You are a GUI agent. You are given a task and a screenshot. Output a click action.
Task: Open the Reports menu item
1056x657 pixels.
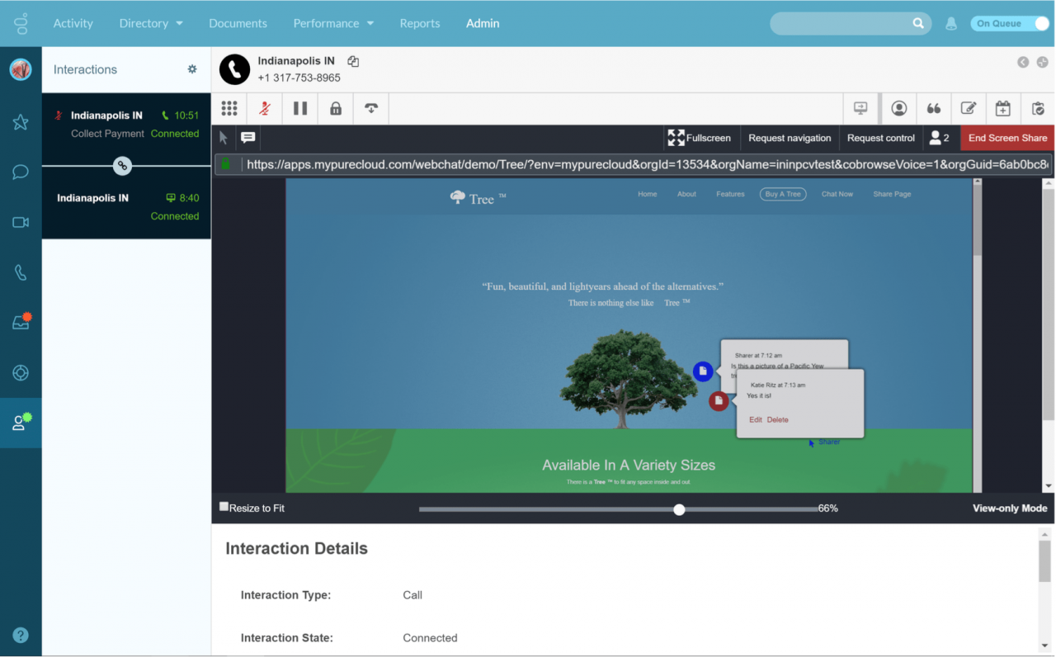[x=420, y=23]
